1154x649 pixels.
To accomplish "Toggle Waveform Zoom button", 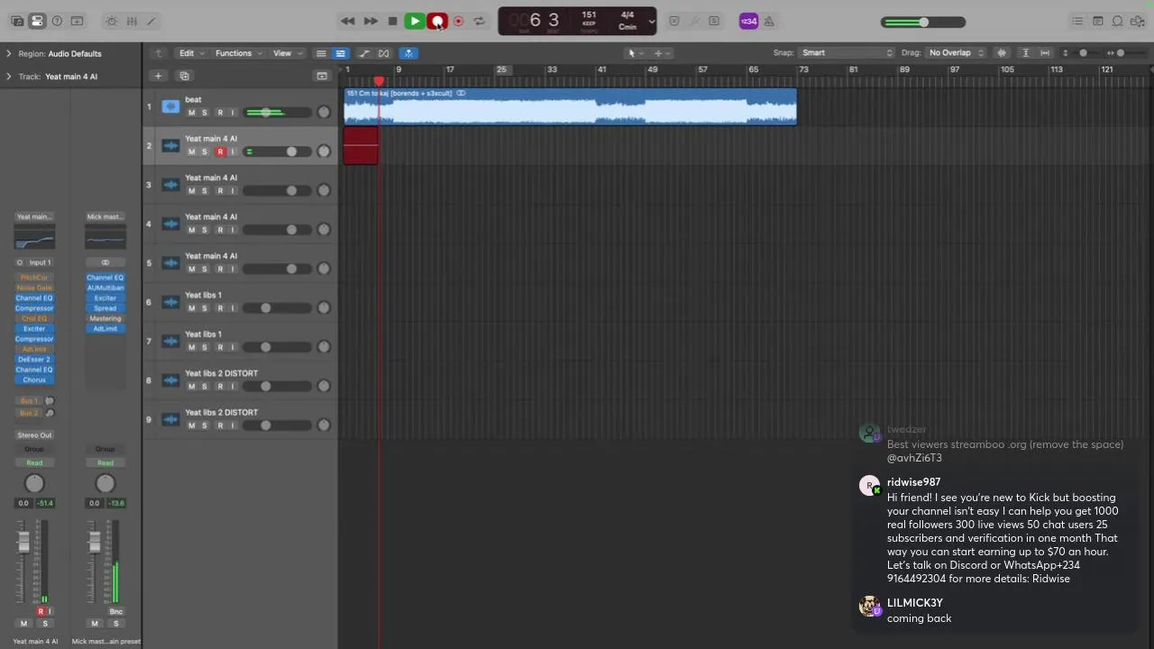I will (x=1002, y=53).
